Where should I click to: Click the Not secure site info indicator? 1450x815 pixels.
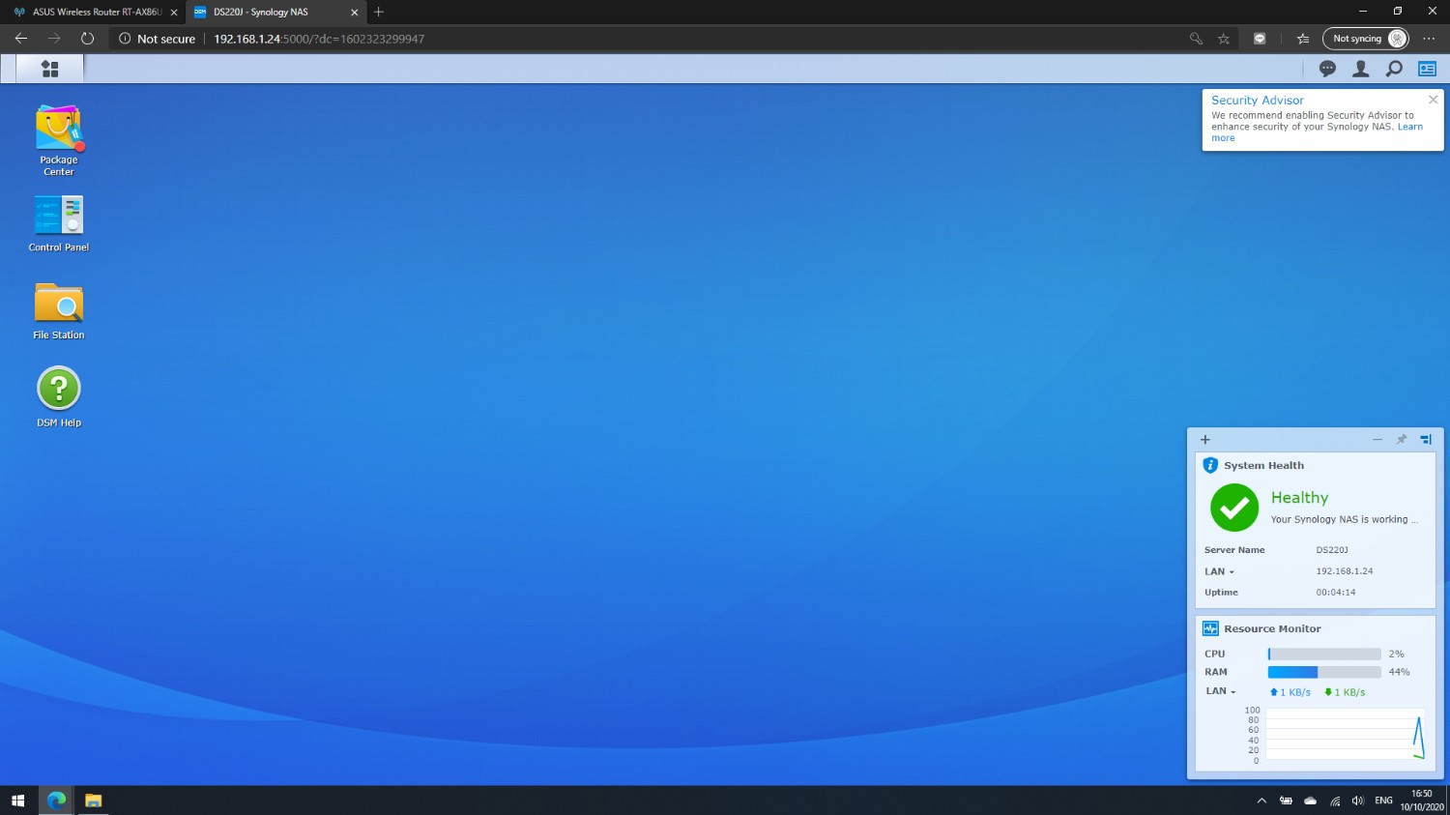pyautogui.click(x=157, y=39)
